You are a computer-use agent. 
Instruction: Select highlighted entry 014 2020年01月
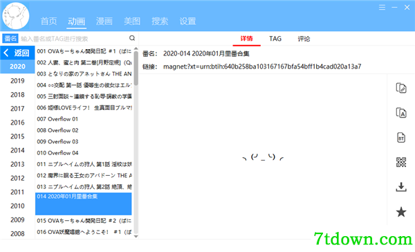(84, 204)
